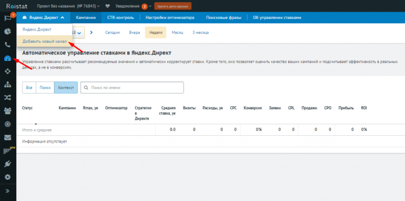405x201 pixels.
Task: Expand the sidebar with double chevron
Action: tap(7, 191)
